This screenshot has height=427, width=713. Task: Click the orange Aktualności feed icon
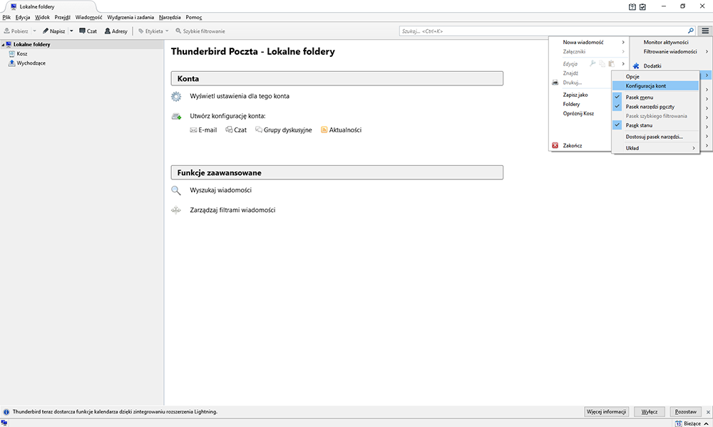click(324, 130)
